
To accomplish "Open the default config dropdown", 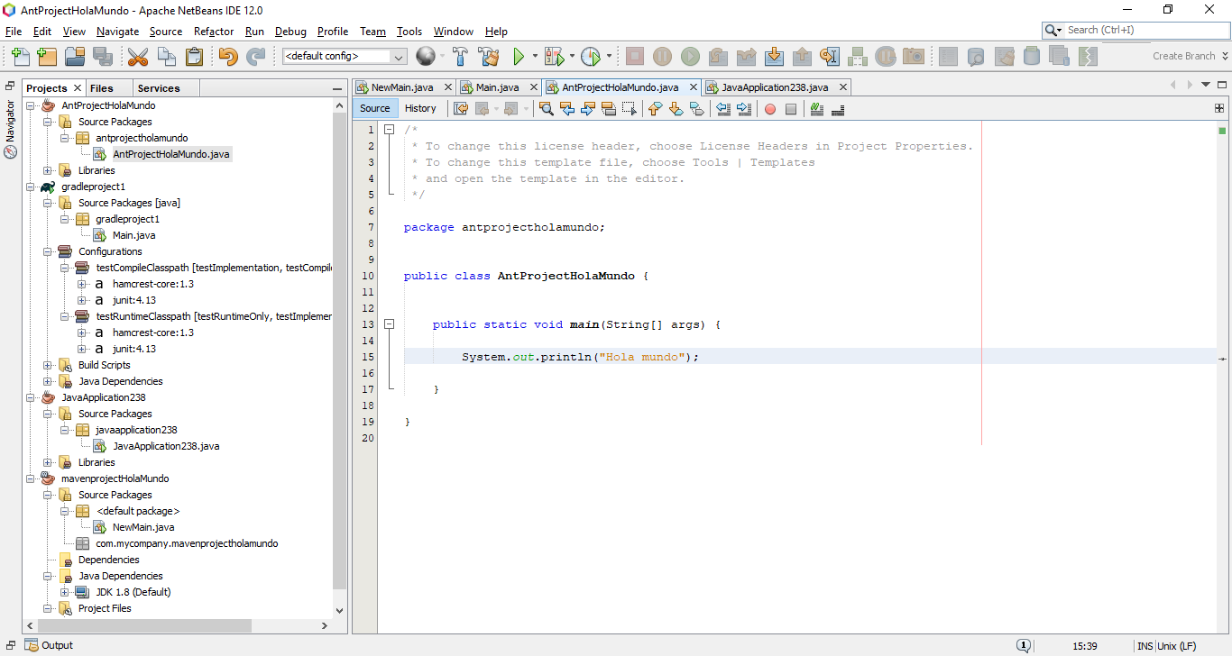I will pos(398,56).
